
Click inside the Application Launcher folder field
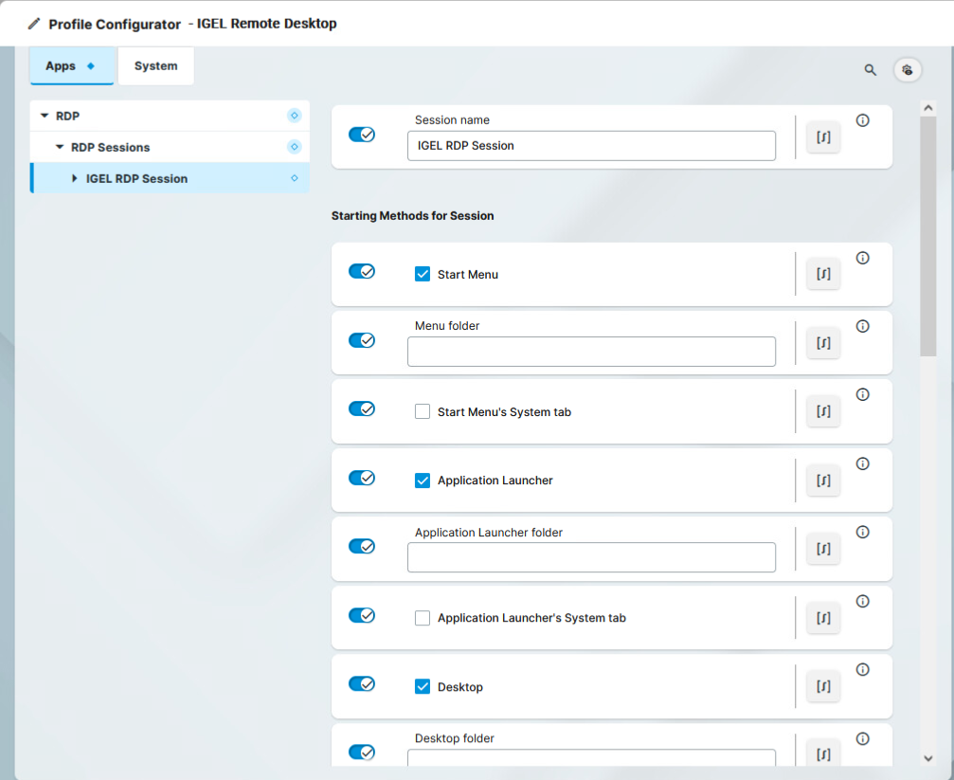(591, 557)
